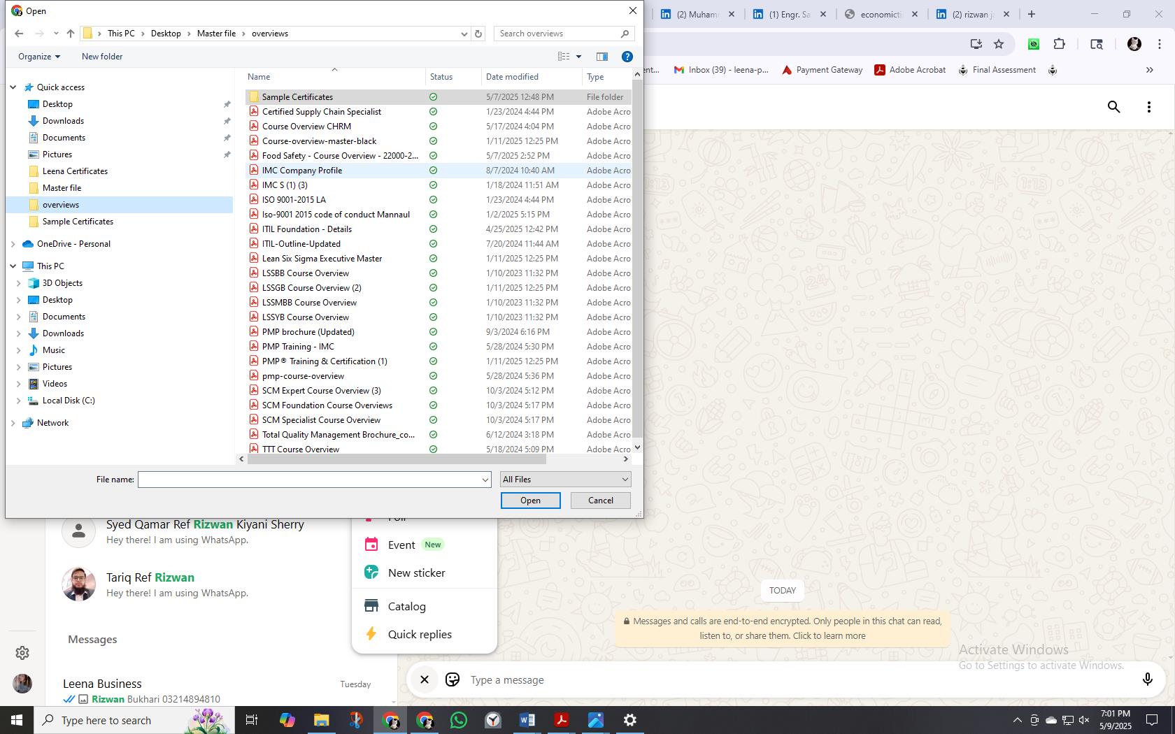
Task: Open WhatsApp chat search magnifier
Action: tap(1114, 107)
